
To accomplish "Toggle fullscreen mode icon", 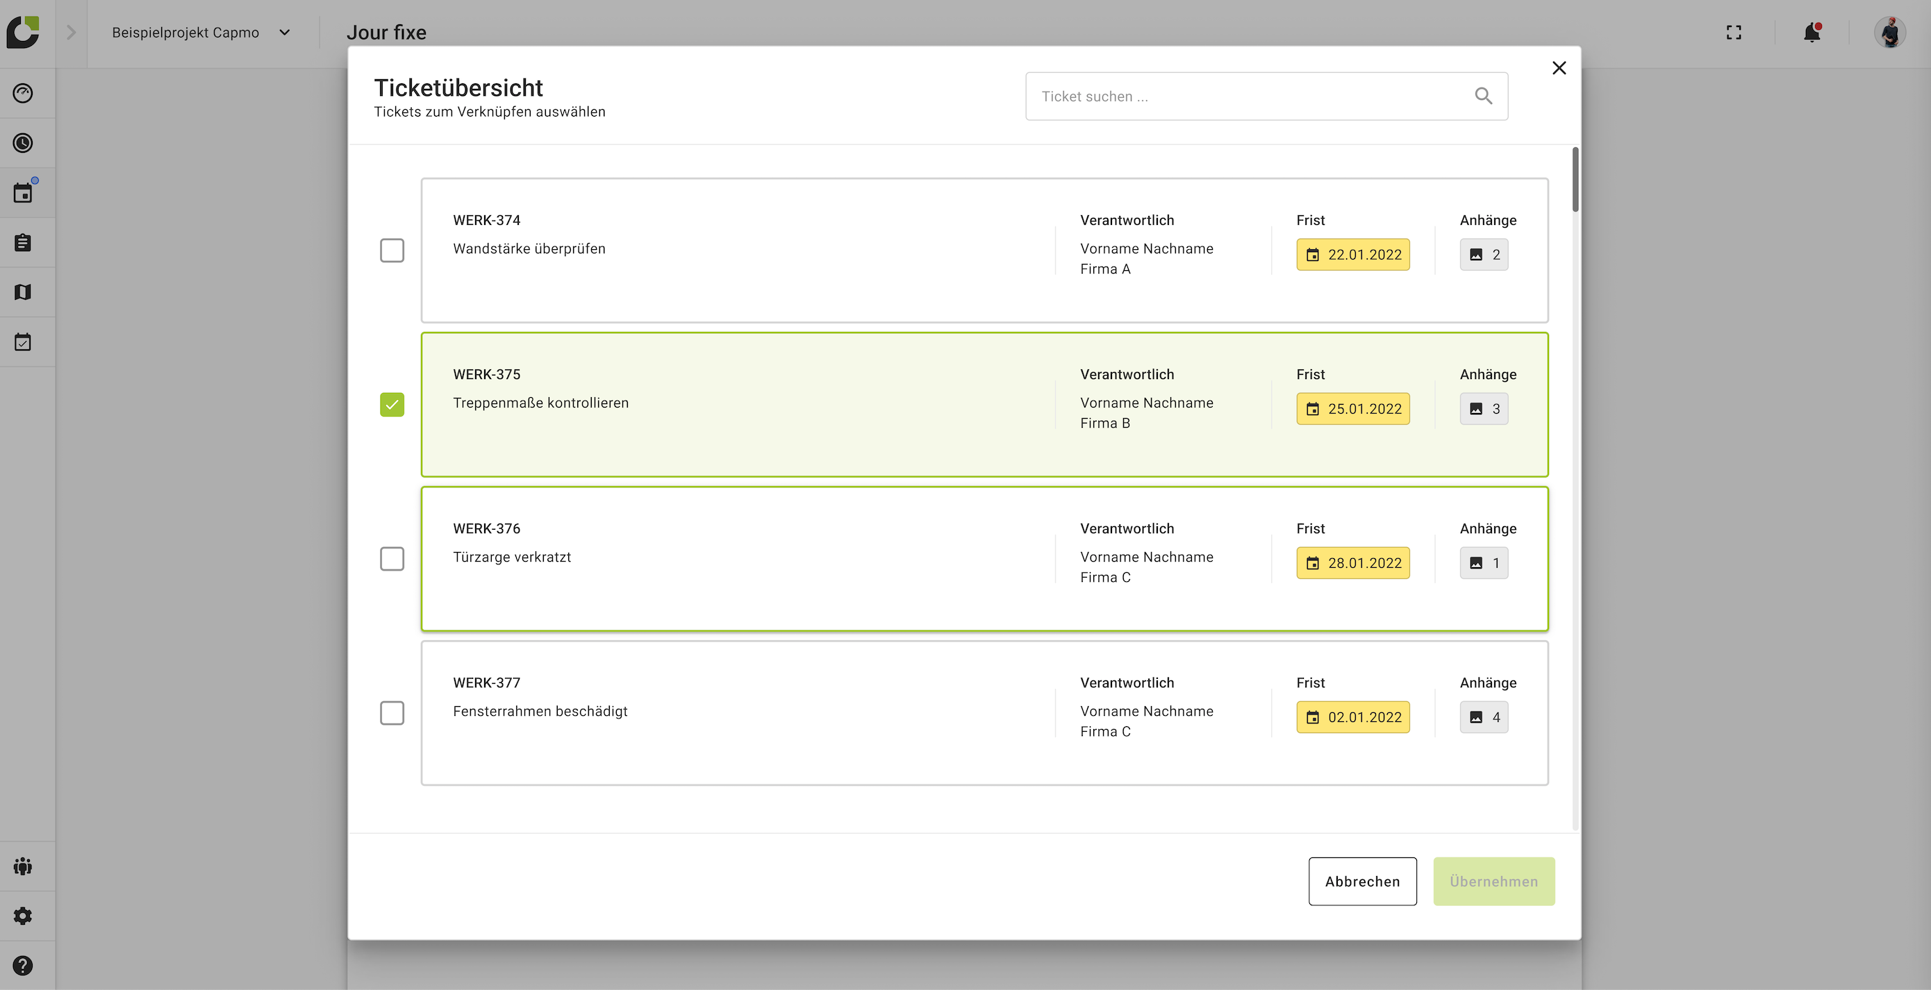I will (x=1733, y=32).
